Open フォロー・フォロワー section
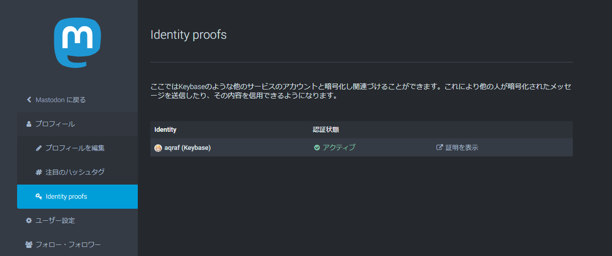Screen dimensions: 612x256 tap(68, 244)
